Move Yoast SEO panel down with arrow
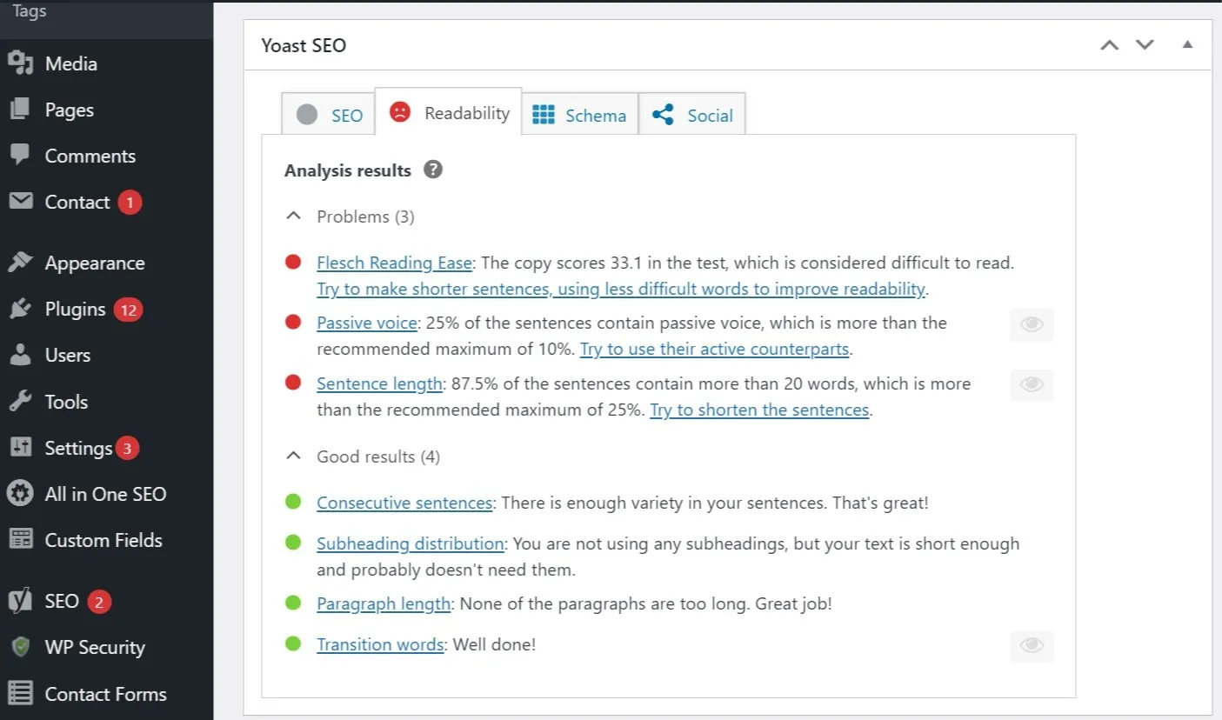The width and height of the screenshot is (1222, 720). tap(1145, 45)
